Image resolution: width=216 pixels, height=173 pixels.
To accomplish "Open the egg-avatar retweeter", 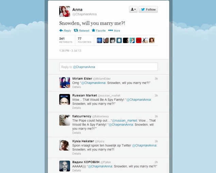I will click(x=119, y=40).
